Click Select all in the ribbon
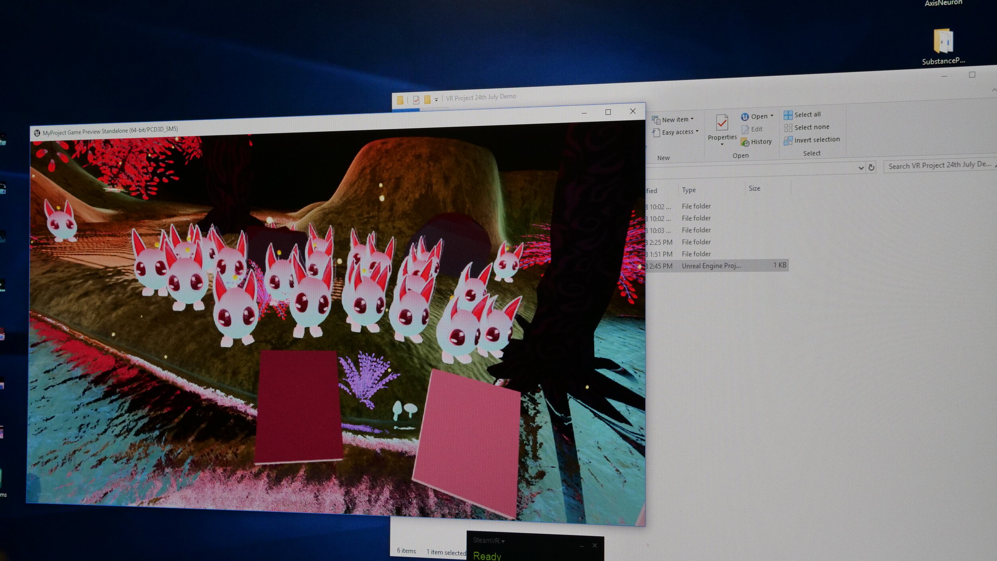This screenshot has width=997, height=561. pos(802,115)
